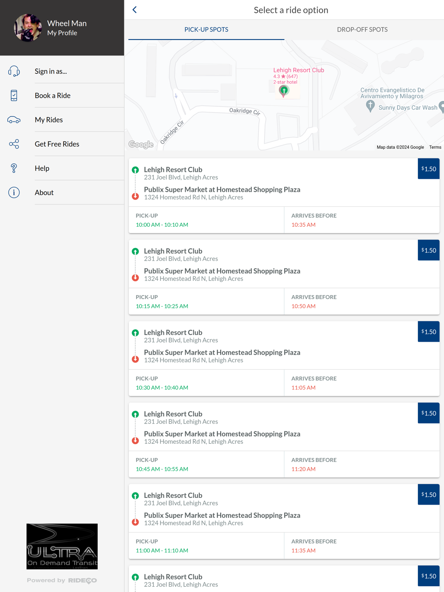Click the Wheel Man user name
Viewport: 444px width, 592px height.
67,23
